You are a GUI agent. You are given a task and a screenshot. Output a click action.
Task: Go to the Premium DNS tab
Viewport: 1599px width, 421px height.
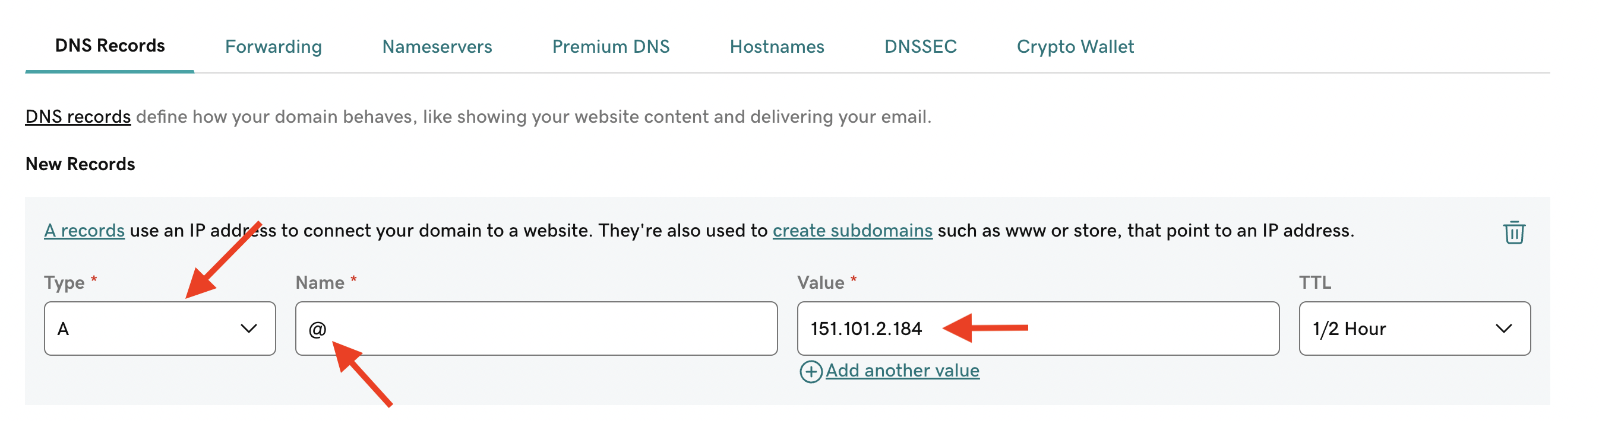(611, 46)
